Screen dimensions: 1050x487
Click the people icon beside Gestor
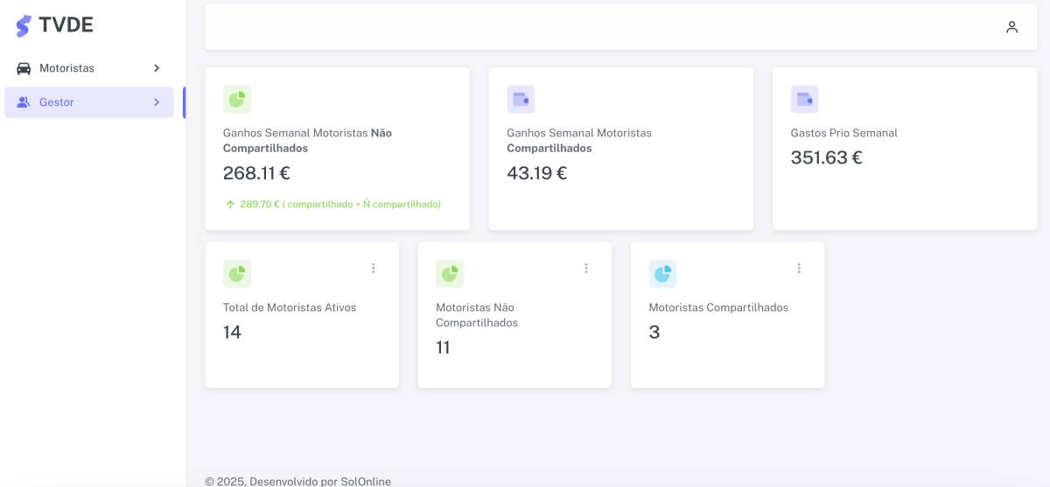pos(24,102)
